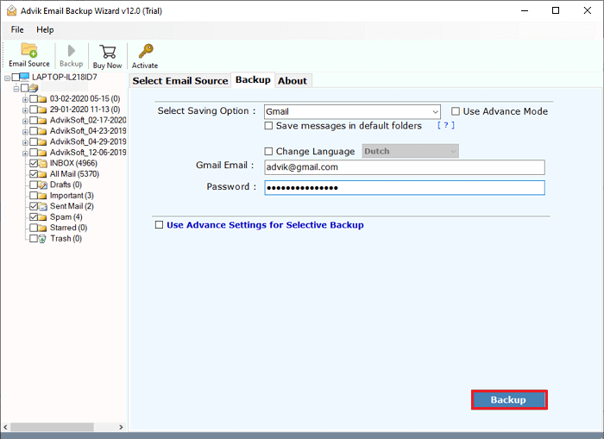
Task: Click the AdvikSoft_02-17-2020 folder icon
Action: coord(43,121)
